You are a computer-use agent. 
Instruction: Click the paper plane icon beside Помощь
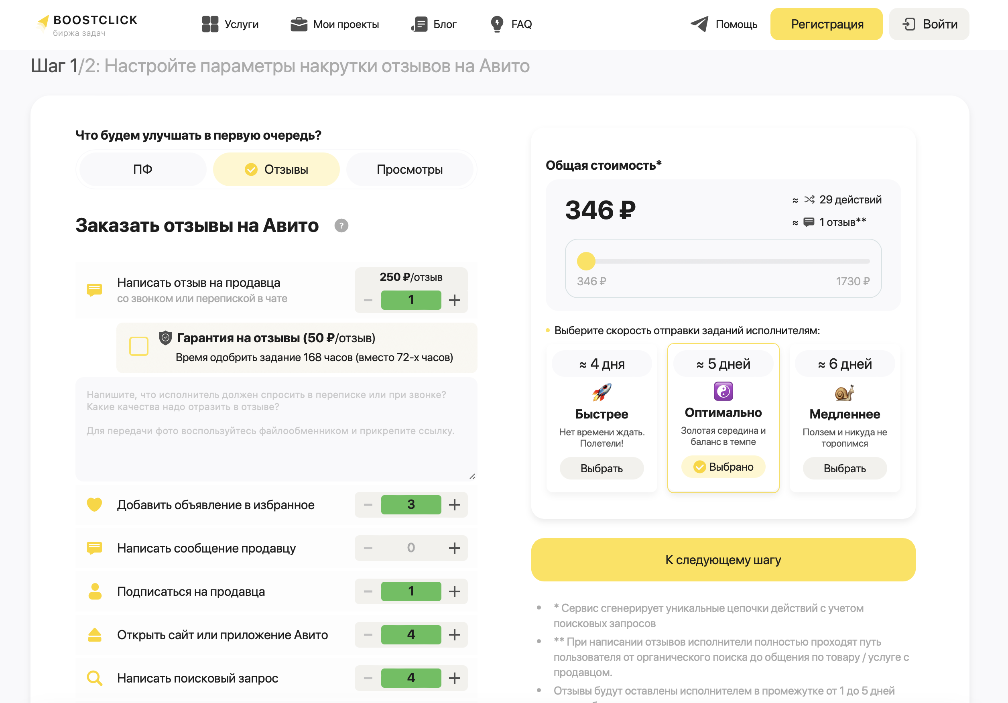coord(699,24)
